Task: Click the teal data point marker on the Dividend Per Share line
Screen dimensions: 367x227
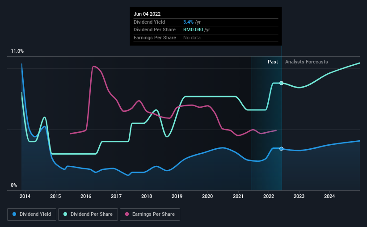Action: click(281, 83)
